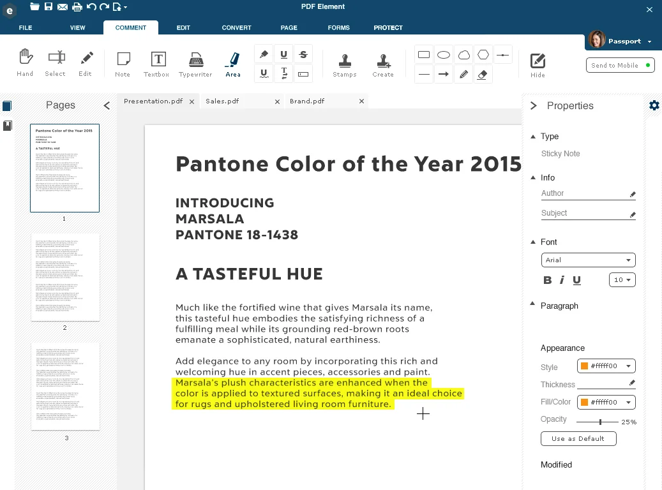Open the Style color #ffff00 picker
Screen dimensions: 662x490
click(606, 366)
